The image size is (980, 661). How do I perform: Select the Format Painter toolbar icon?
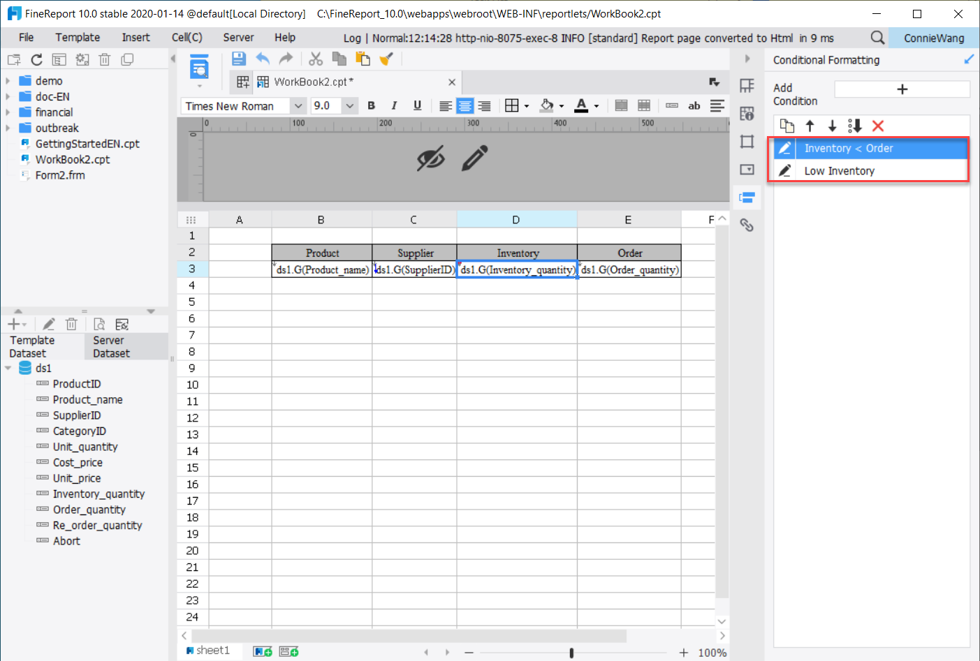[386, 59]
